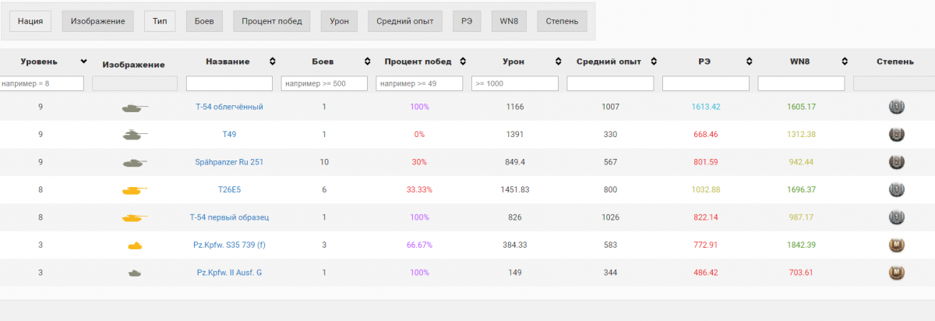Open the Spähpanzer Ru 251 link
Screen dimensions: 935x321
[x=229, y=162]
